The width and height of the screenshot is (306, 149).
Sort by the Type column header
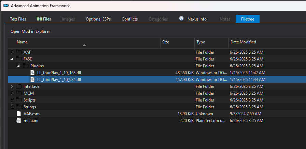(211, 43)
